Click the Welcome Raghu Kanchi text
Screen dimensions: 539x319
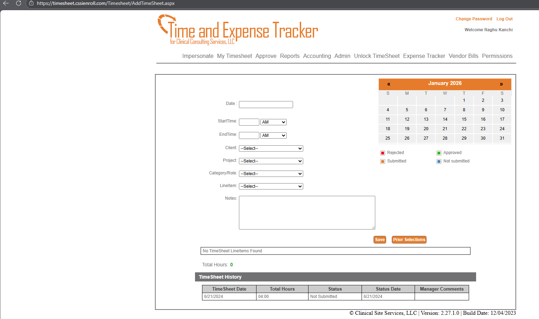[488, 30]
